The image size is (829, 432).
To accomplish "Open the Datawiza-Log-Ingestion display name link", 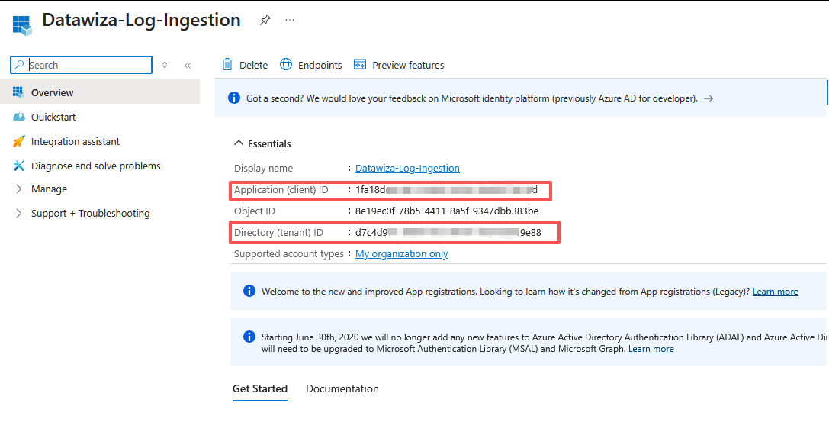I will point(407,168).
